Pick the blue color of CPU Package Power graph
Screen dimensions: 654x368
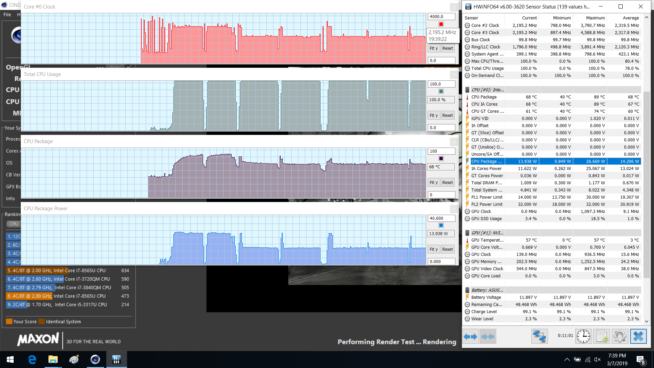click(x=441, y=225)
